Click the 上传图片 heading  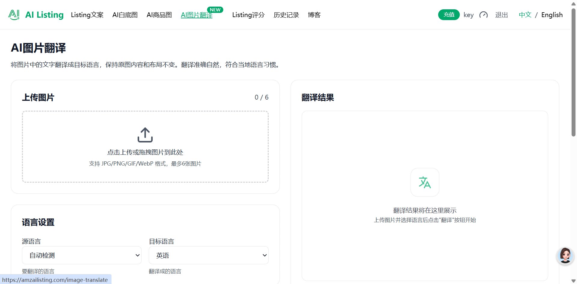click(38, 97)
